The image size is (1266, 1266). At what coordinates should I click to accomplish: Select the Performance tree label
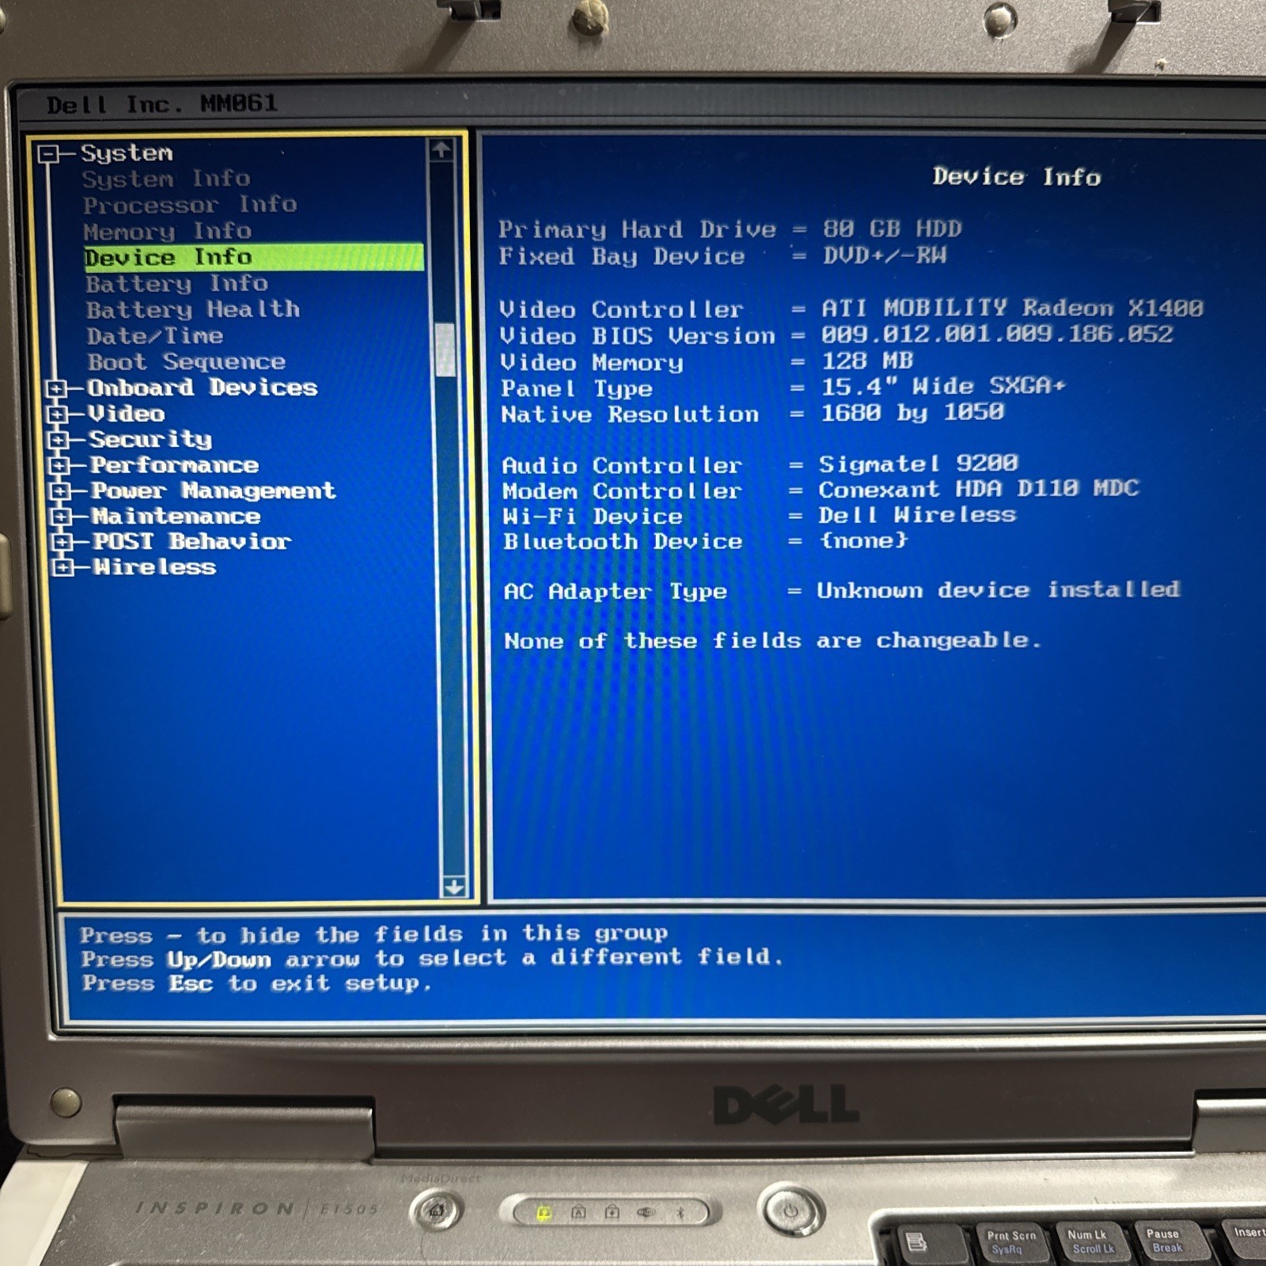[x=174, y=465]
